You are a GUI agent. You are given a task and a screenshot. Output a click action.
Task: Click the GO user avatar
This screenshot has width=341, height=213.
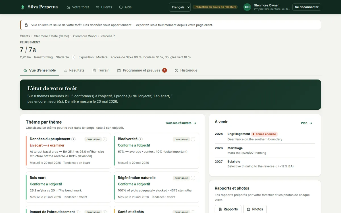tap(247, 7)
